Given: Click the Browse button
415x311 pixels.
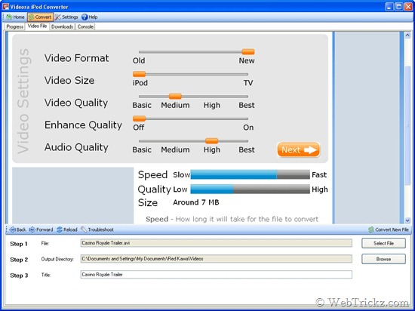Looking at the screenshot, I should tap(383, 259).
